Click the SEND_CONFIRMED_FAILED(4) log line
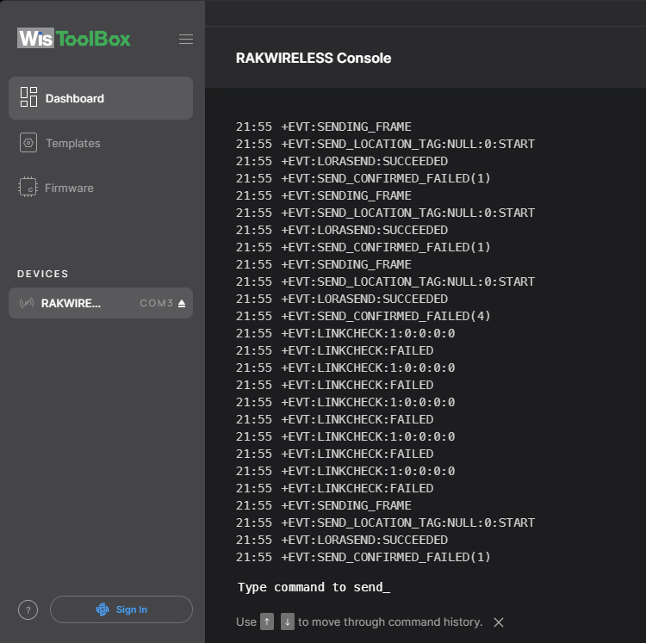This screenshot has height=643, width=646. pos(386,316)
